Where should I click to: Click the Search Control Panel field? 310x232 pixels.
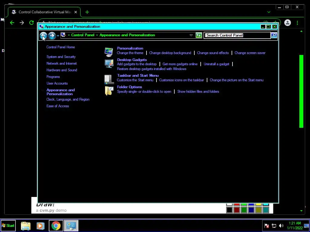point(237,35)
